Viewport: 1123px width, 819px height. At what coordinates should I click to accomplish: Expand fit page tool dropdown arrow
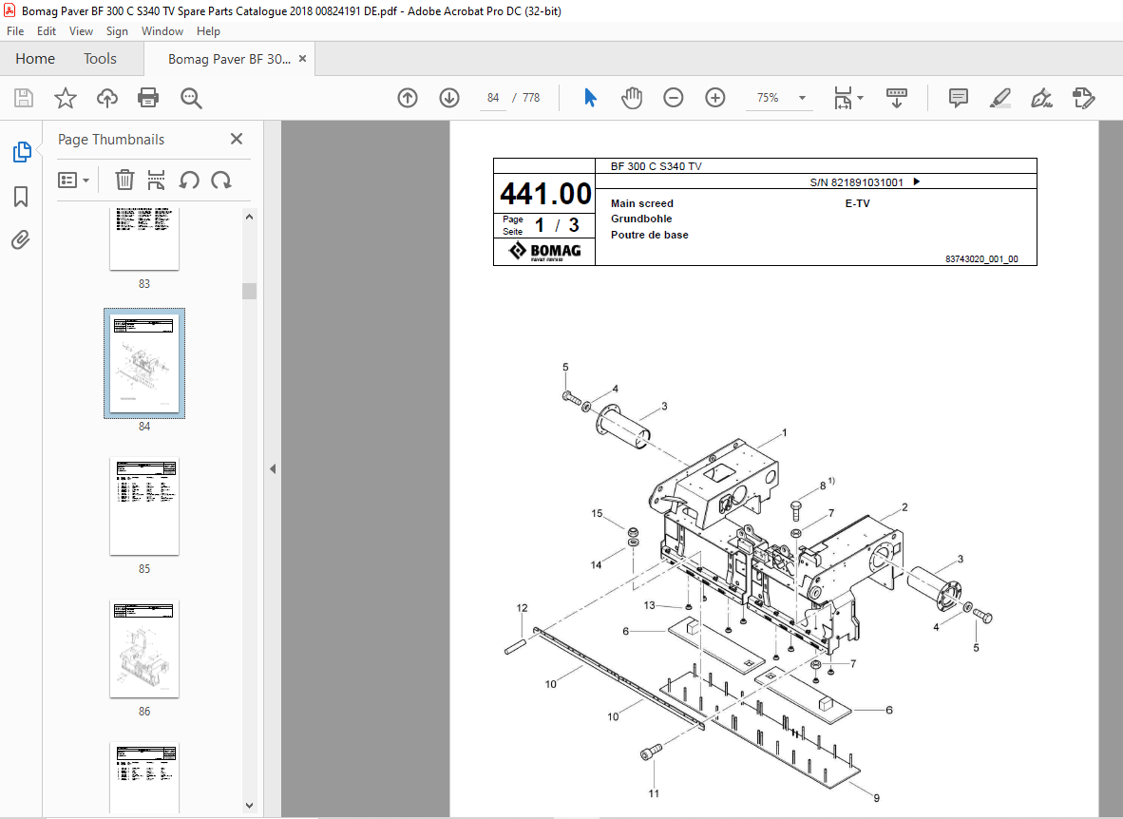coord(860,98)
